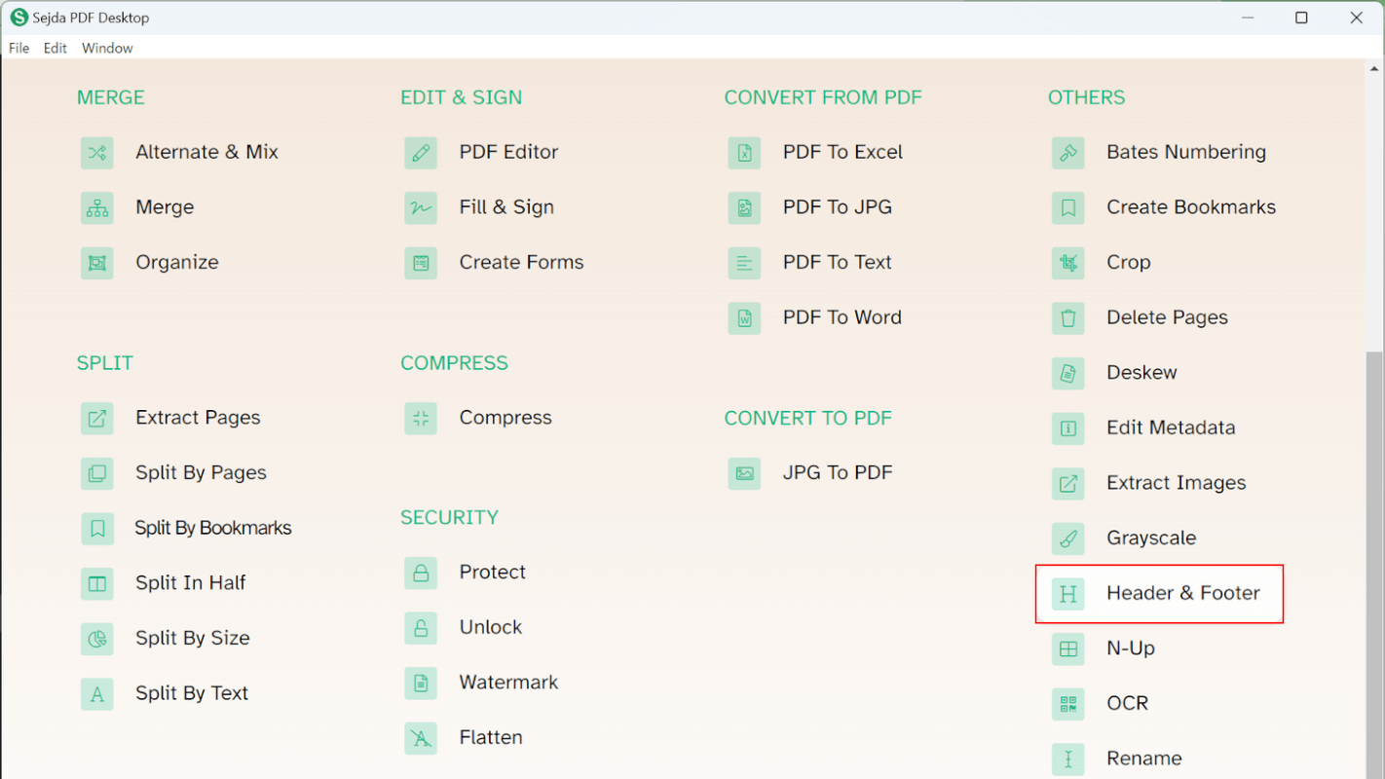This screenshot has height=779, width=1385.
Task: Open the Window menu
Action: (107, 48)
